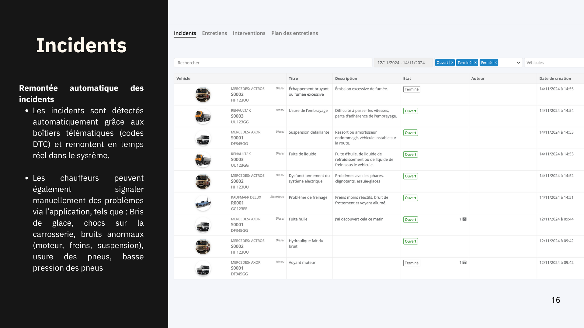584x328 pixels.
Task: Remove the Ouvert filter tag
Action: (452, 63)
